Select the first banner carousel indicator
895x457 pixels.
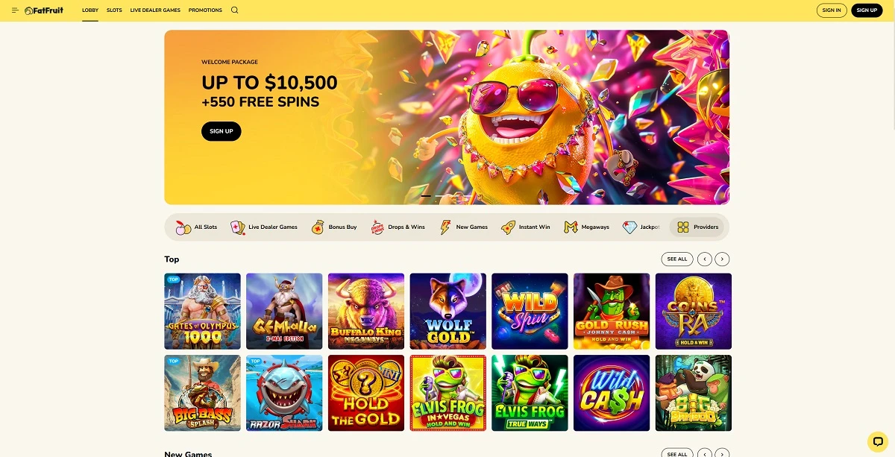426,196
